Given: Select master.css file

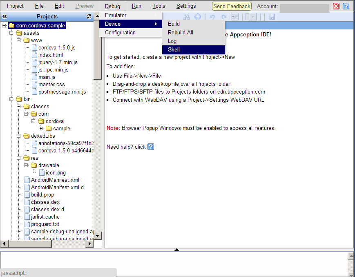Looking at the screenshot, I should point(51,84).
